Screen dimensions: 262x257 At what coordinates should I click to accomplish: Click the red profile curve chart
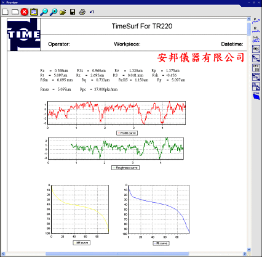116,113
